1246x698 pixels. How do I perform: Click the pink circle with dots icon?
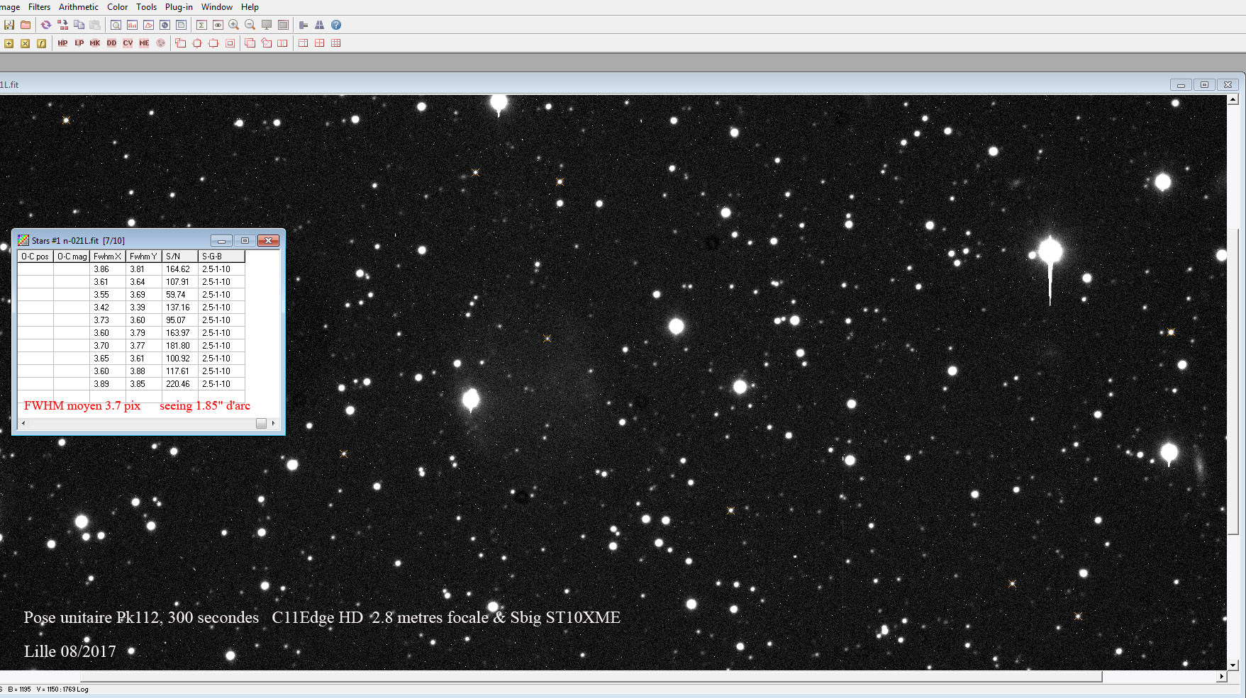(x=161, y=43)
